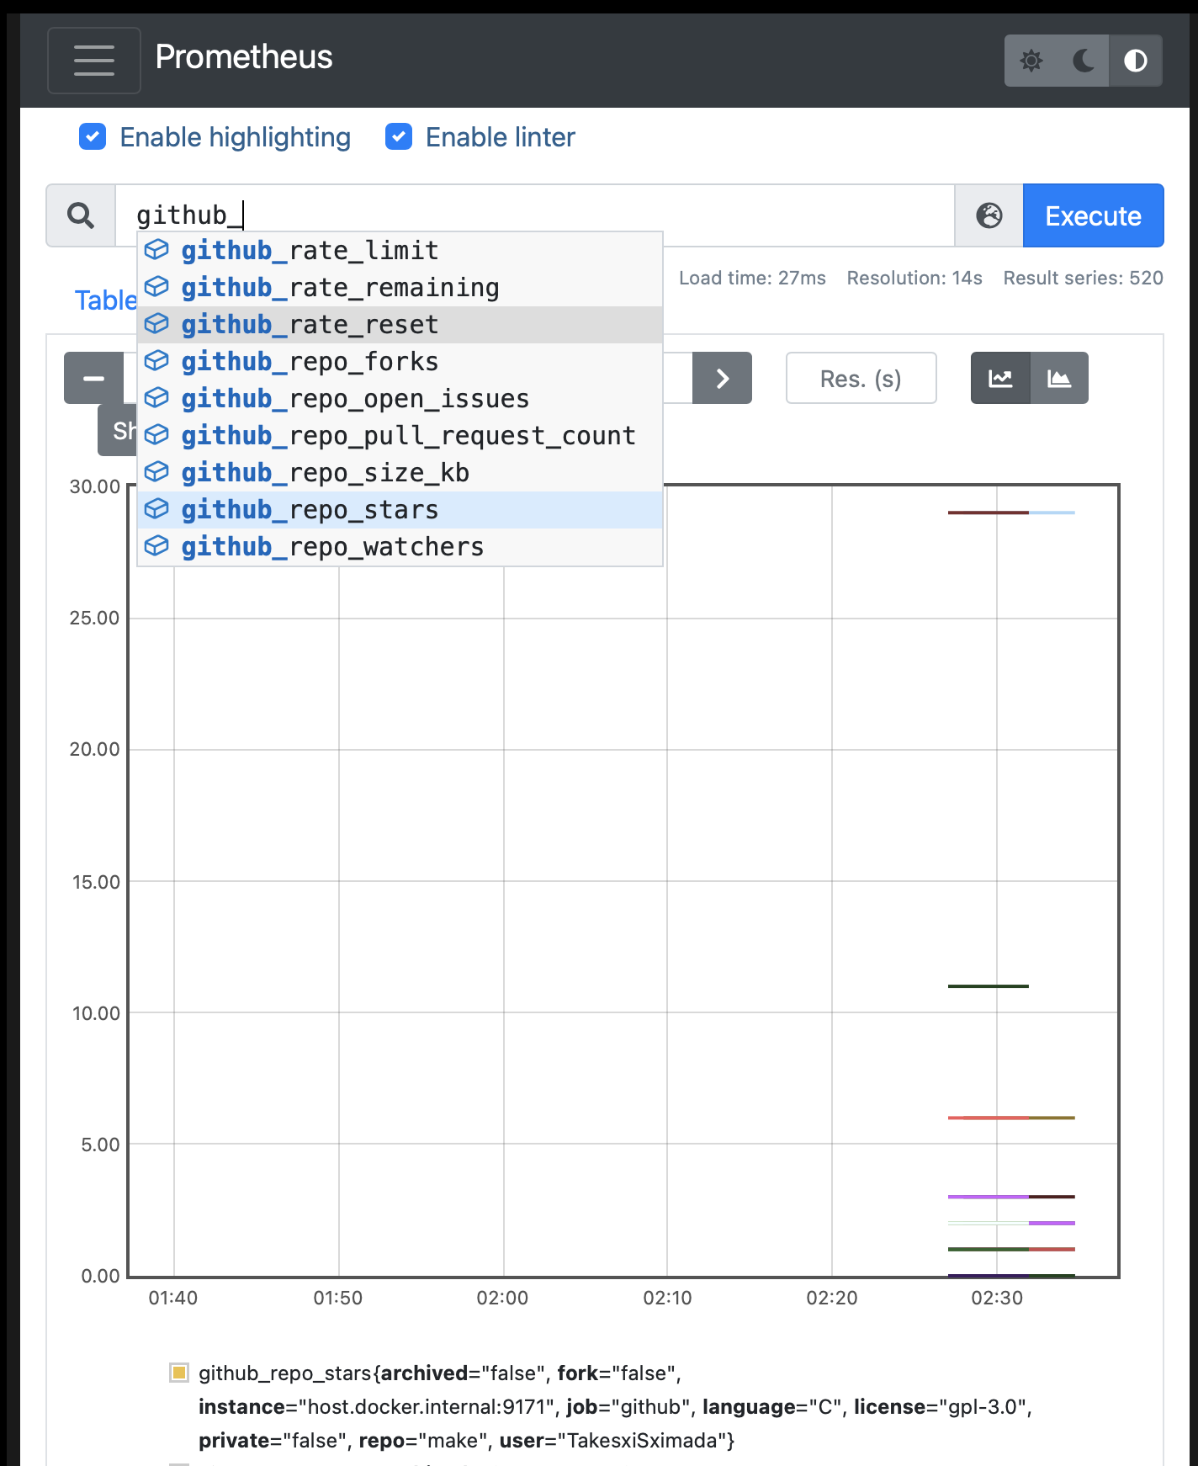Click metric icon beside github_repo_pull_request_count
The height and width of the screenshot is (1466, 1198).
(x=156, y=435)
